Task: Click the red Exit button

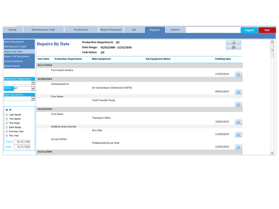Action: 267,30
